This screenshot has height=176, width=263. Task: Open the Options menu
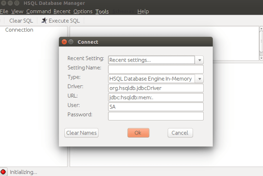pyautogui.click(x=83, y=11)
